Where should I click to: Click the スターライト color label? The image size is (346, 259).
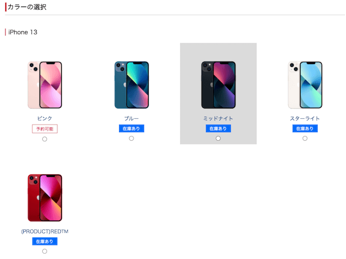[305, 119]
